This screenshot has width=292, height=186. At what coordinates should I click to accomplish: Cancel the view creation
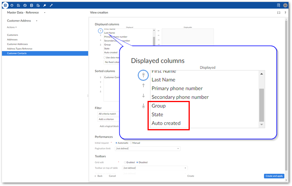(112, 176)
